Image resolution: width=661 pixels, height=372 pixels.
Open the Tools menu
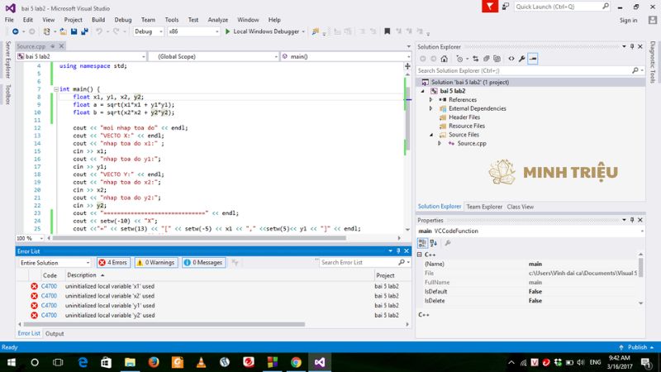pos(172,20)
